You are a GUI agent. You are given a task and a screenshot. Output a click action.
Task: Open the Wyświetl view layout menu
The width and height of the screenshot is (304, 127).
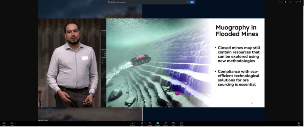coord(297,2)
